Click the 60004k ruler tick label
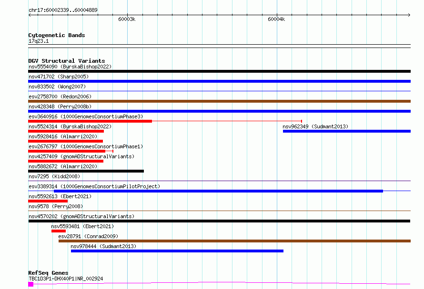This screenshot has width=424, height=289. [276, 19]
